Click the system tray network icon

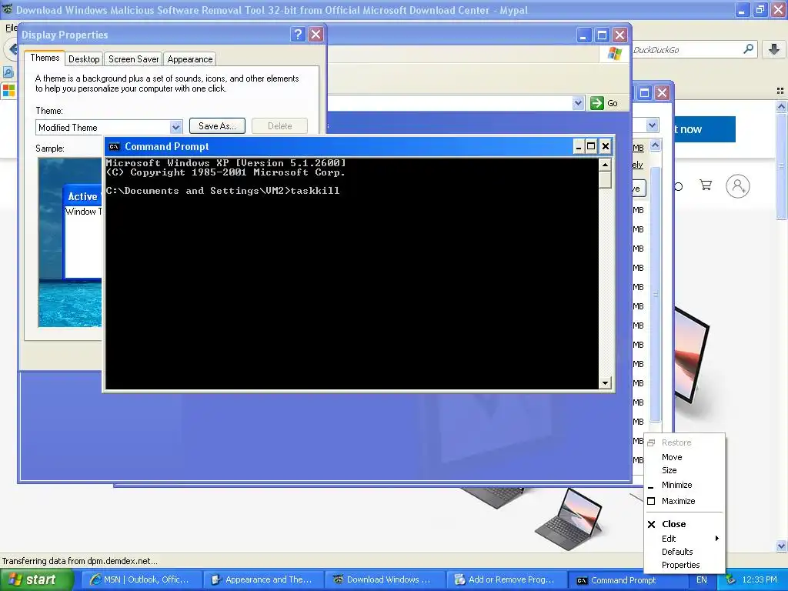730,580
